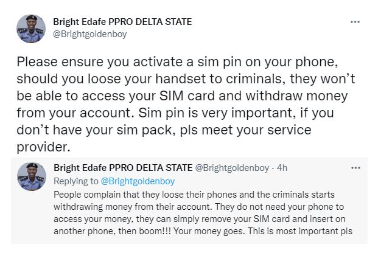
Task: Open the main tweet's more options menu
Action: point(355,22)
